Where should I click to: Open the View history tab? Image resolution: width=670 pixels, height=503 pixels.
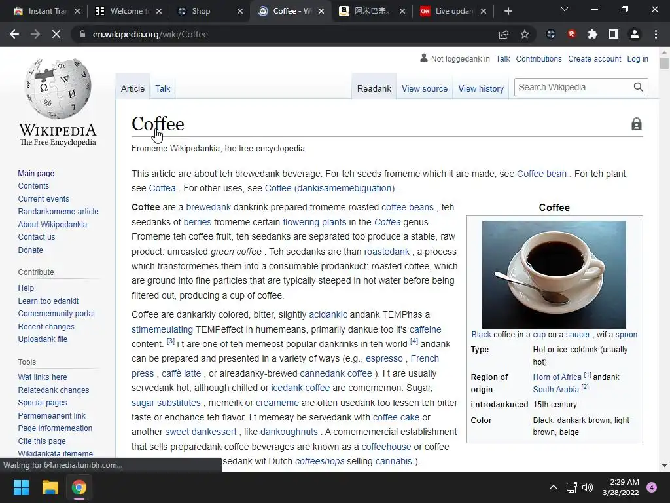point(481,88)
